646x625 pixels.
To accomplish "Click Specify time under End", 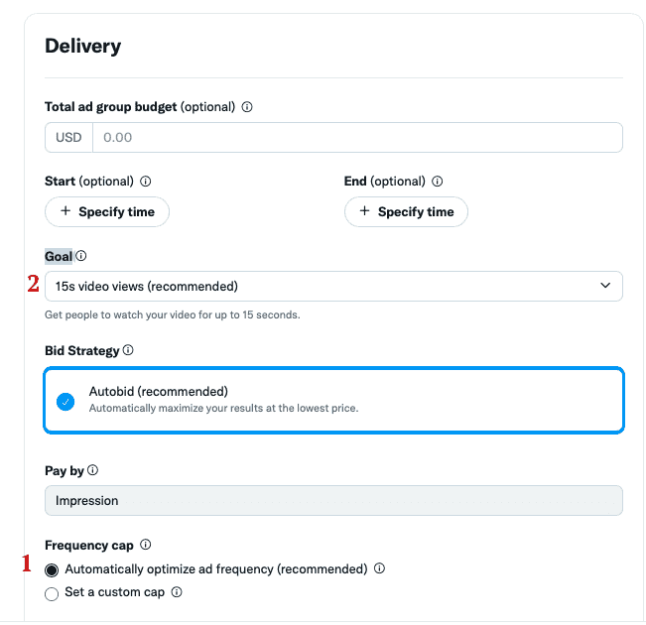I will pyautogui.click(x=406, y=211).
